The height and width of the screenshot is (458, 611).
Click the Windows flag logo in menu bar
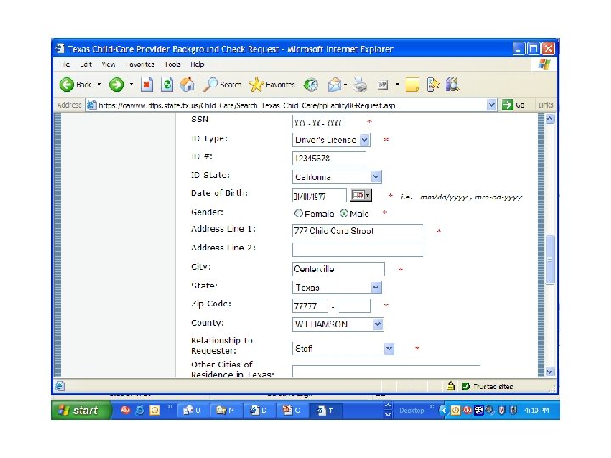tap(544, 64)
